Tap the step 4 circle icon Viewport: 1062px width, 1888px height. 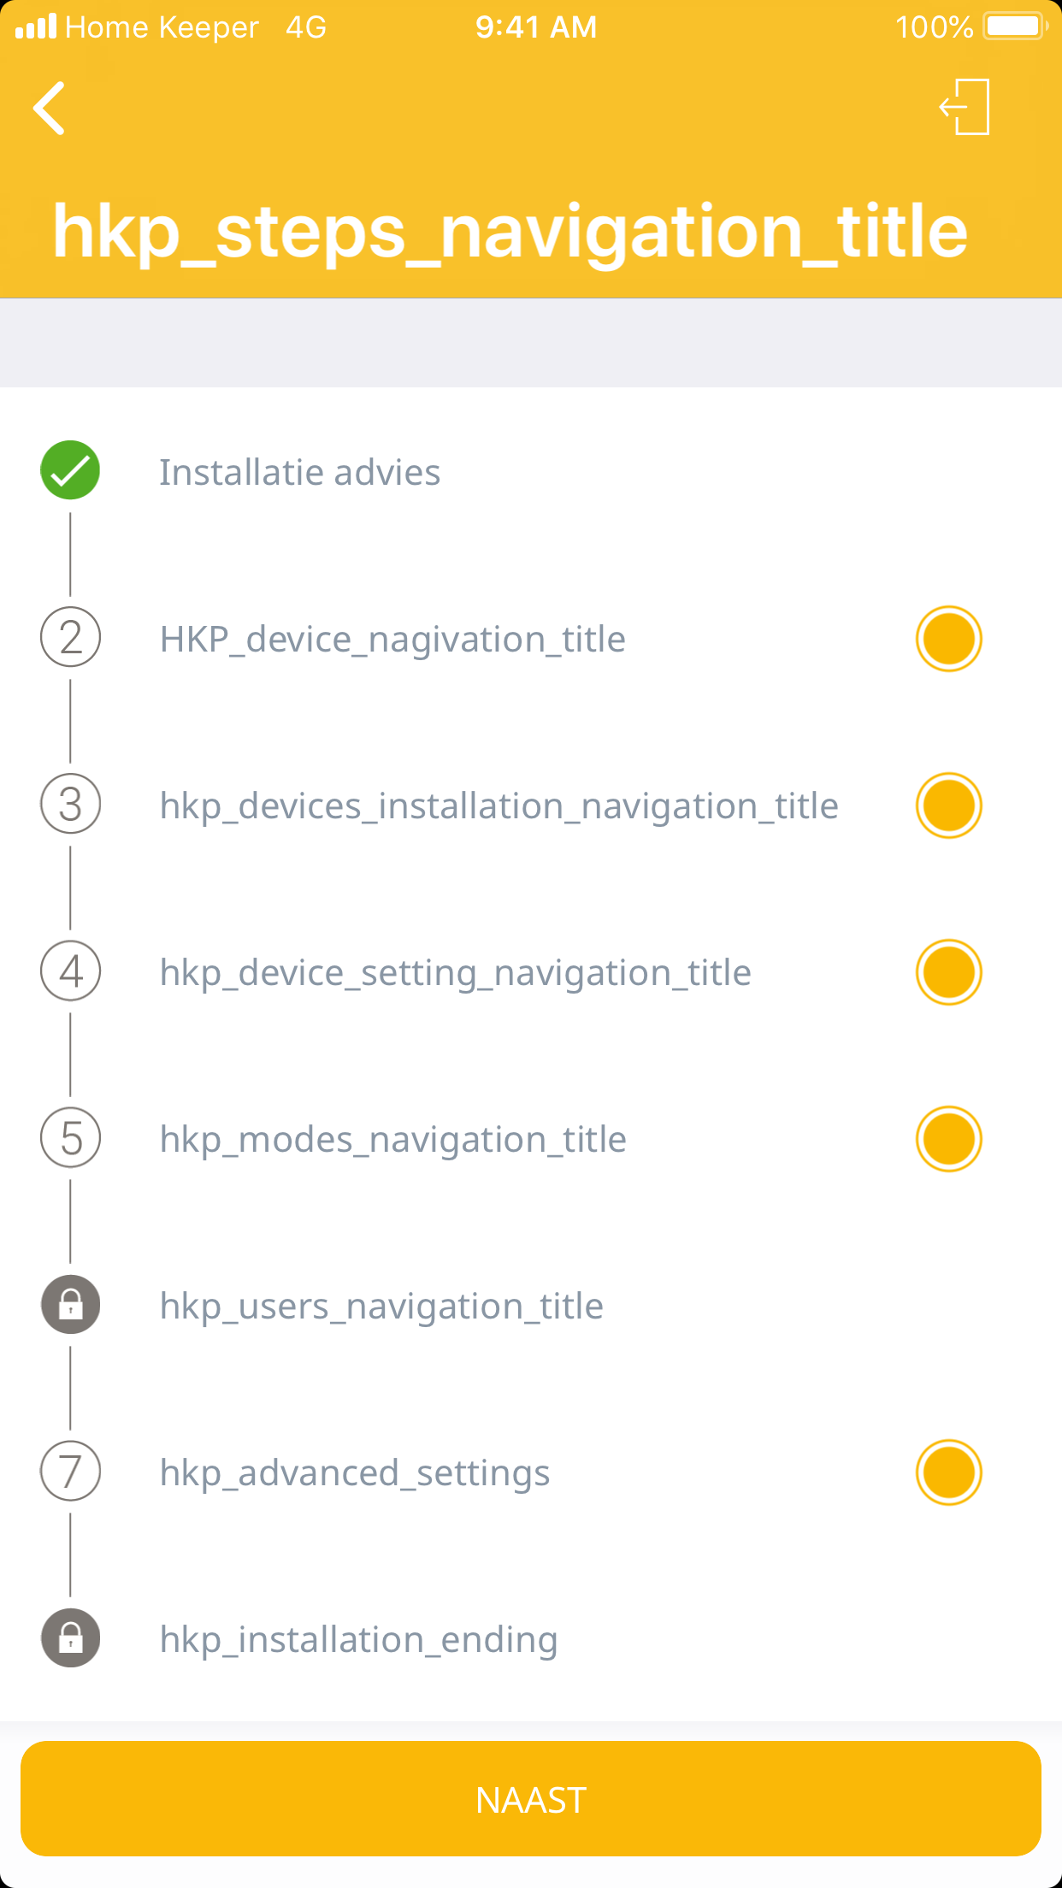click(70, 971)
